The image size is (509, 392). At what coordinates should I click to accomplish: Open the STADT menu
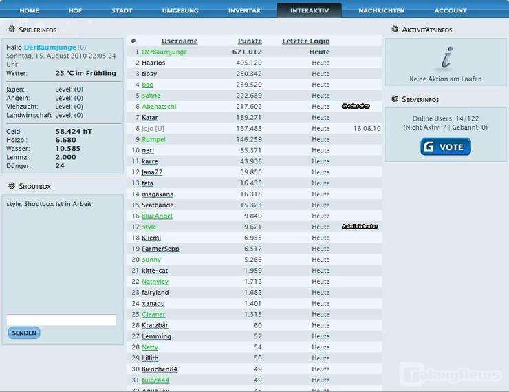click(x=122, y=11)
